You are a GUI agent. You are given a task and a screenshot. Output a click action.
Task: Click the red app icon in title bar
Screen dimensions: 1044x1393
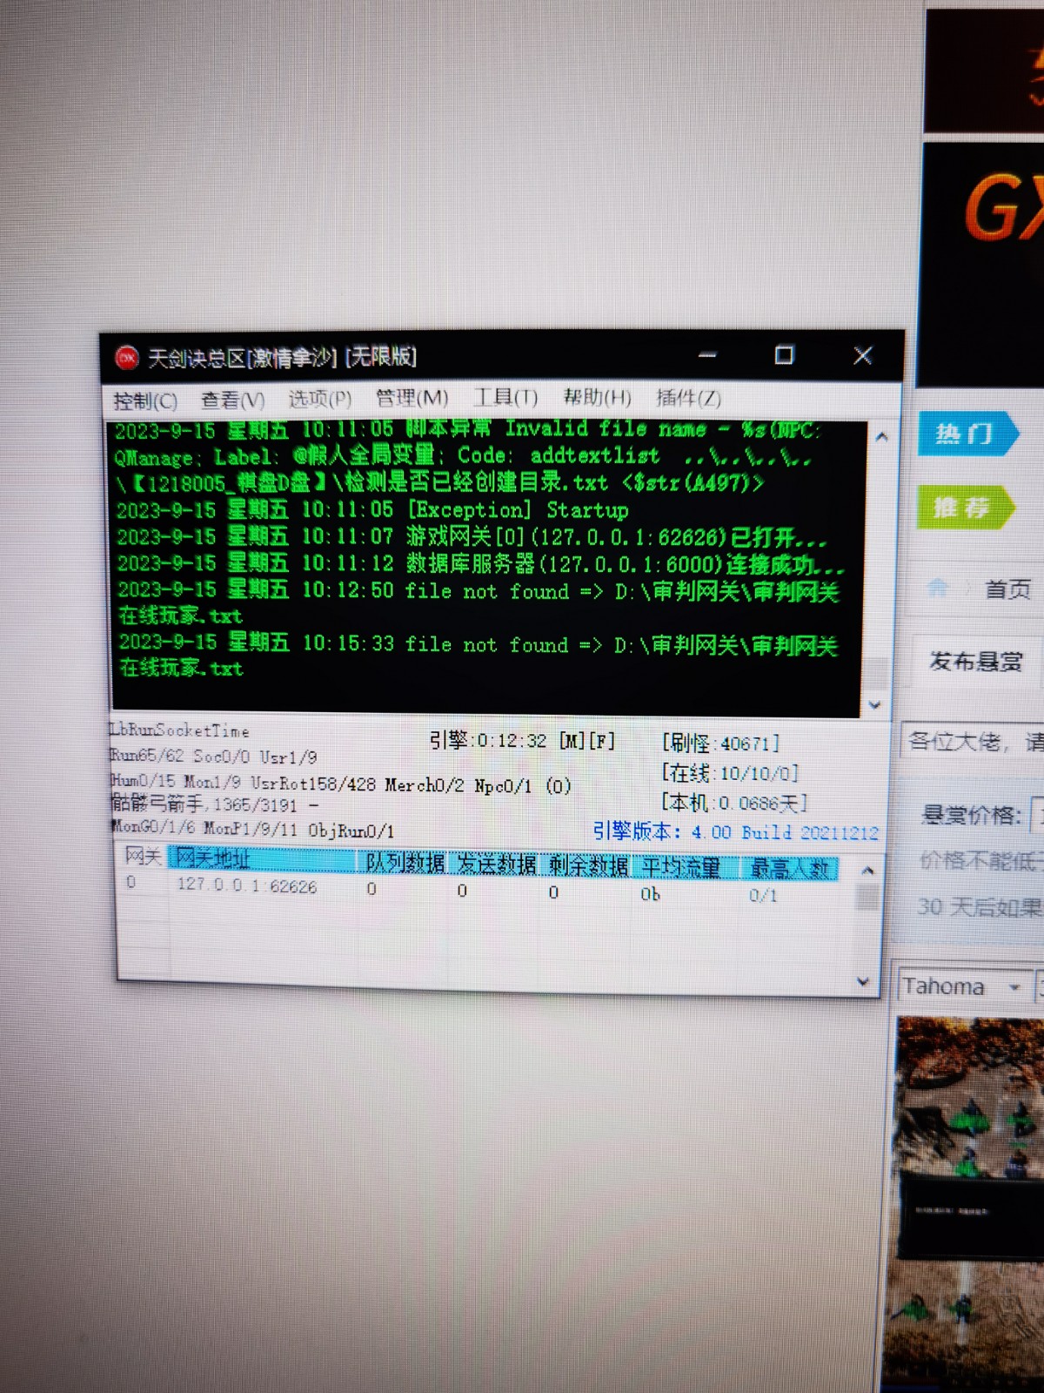(x=127, y=357)
